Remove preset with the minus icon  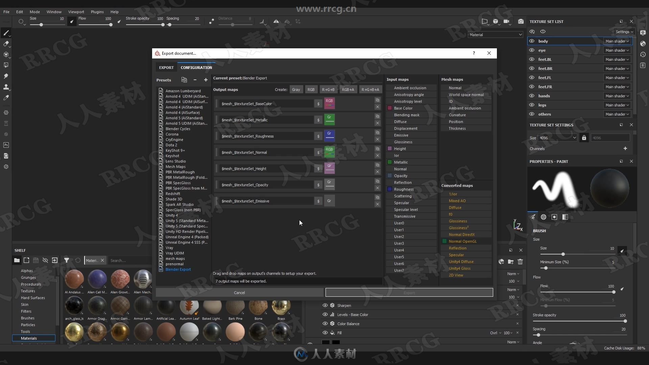195,80
